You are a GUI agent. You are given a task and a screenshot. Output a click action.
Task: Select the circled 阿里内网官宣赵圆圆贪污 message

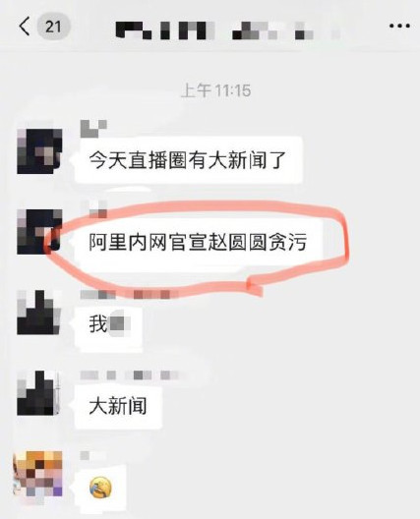click(x=199, y=242)
